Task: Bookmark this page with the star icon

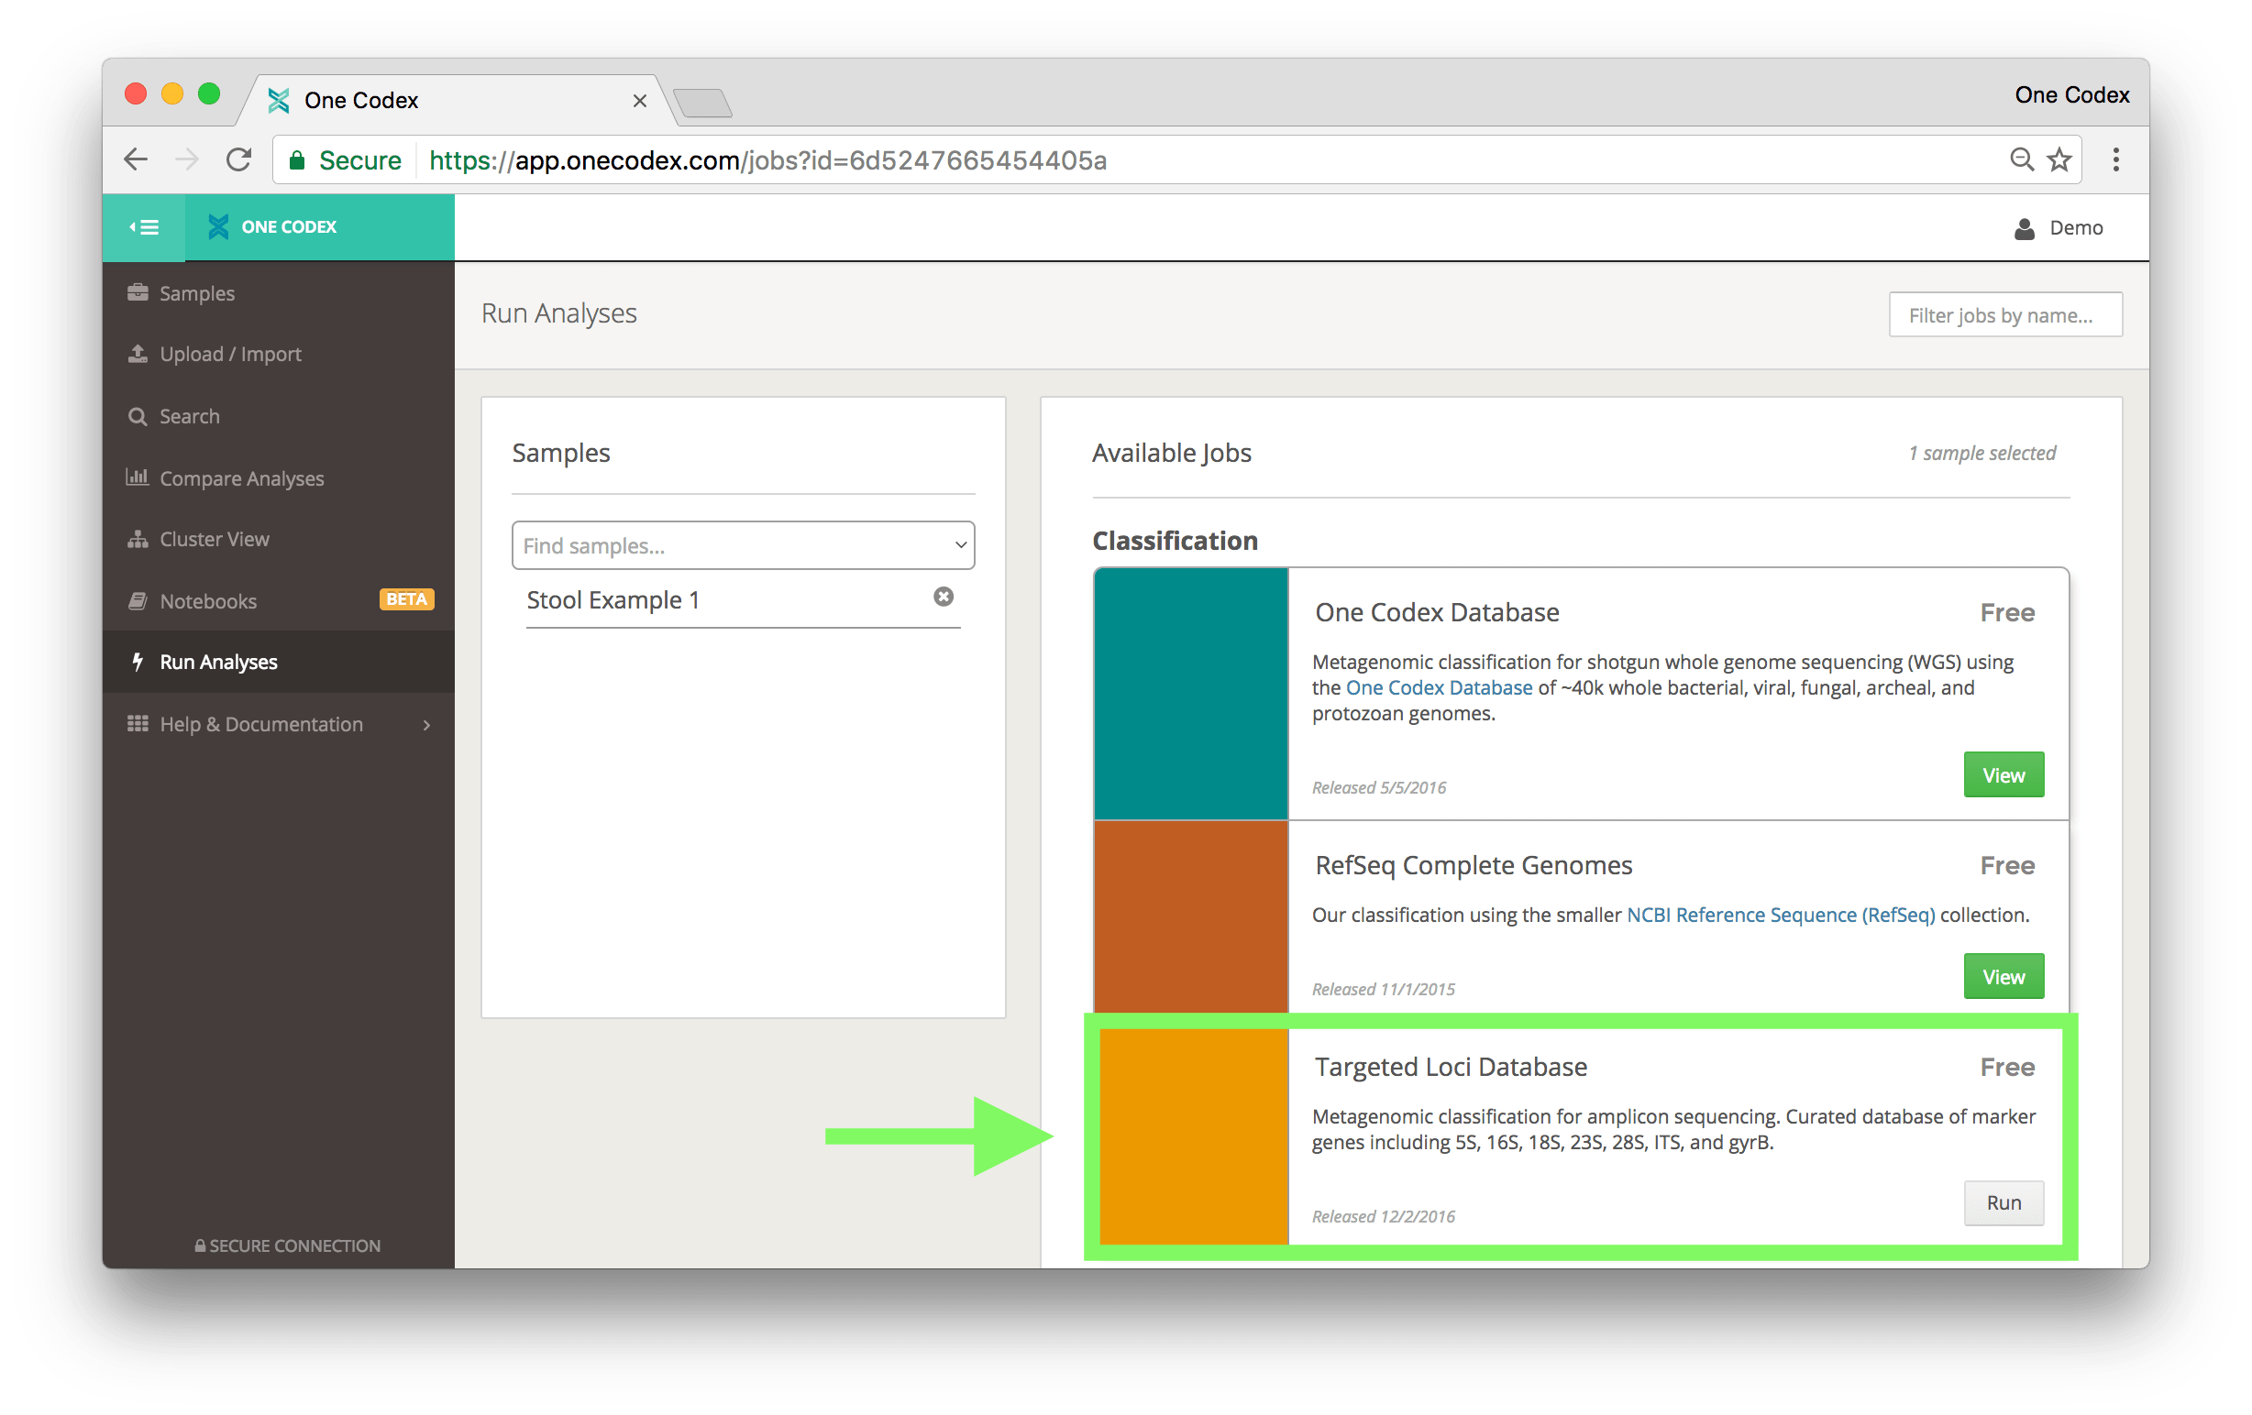Action: (2059, 159)
